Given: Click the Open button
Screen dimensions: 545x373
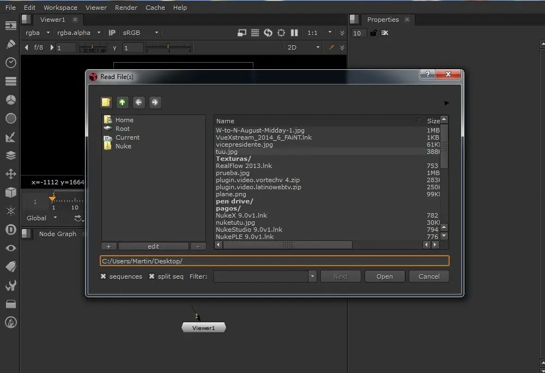Looking at the screenshot, I should [384, 276].
